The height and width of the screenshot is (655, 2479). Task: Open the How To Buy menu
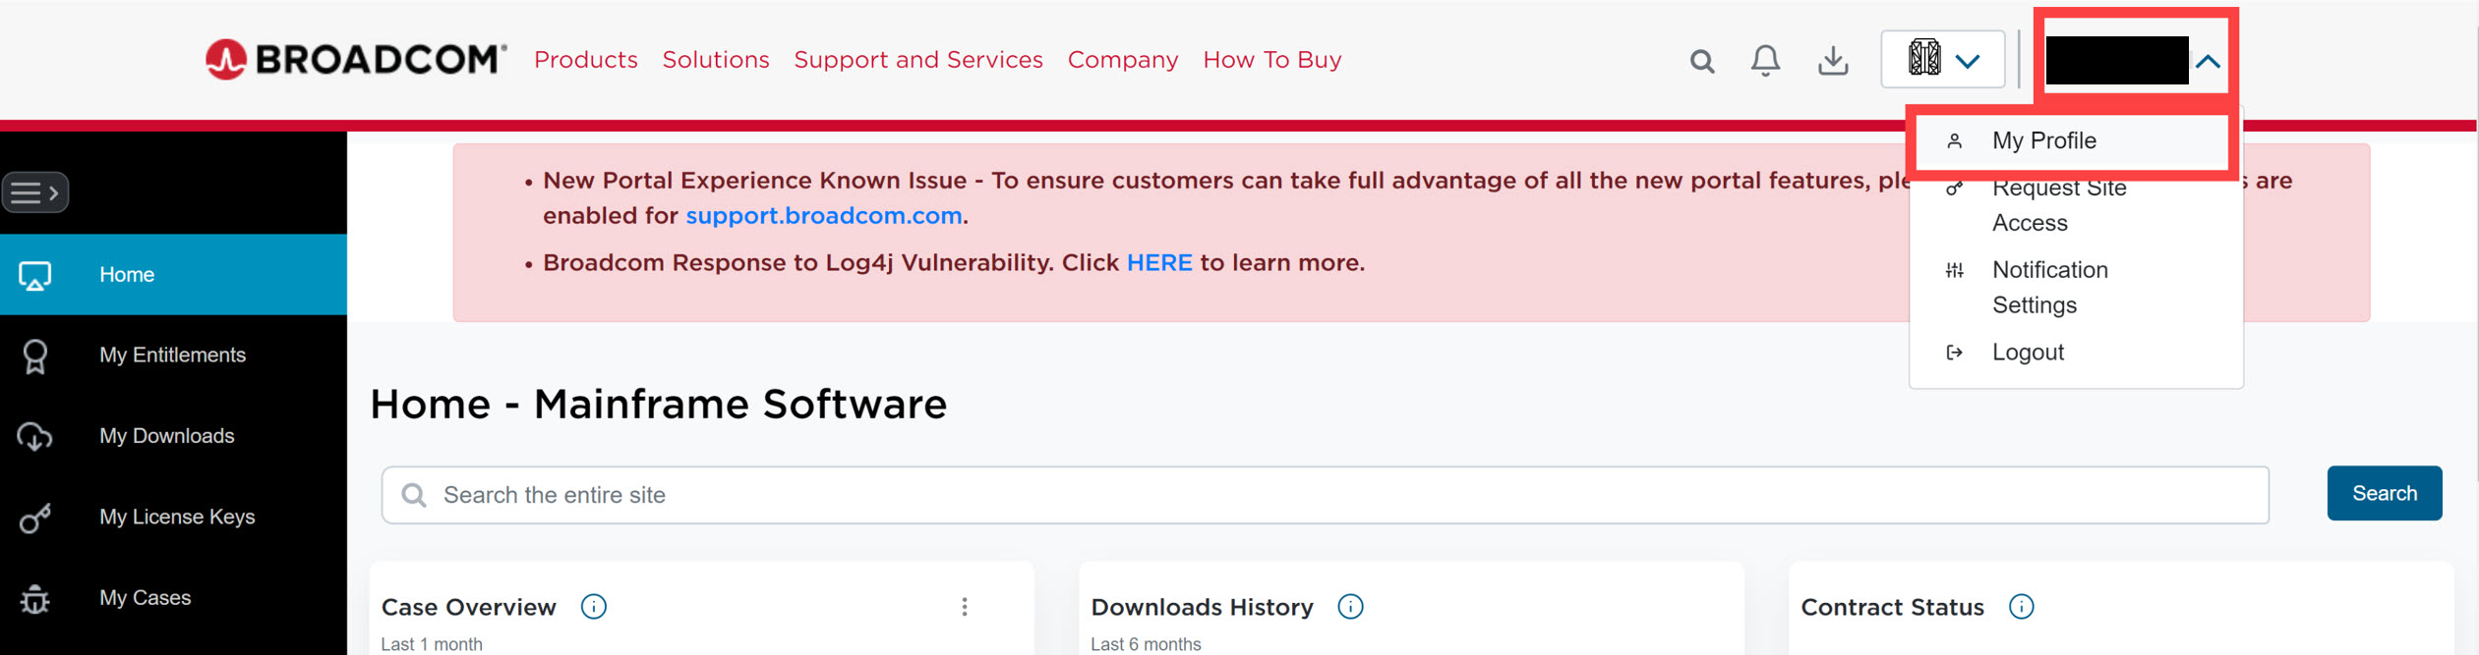pyautogui.click(x=1272, y=60)
